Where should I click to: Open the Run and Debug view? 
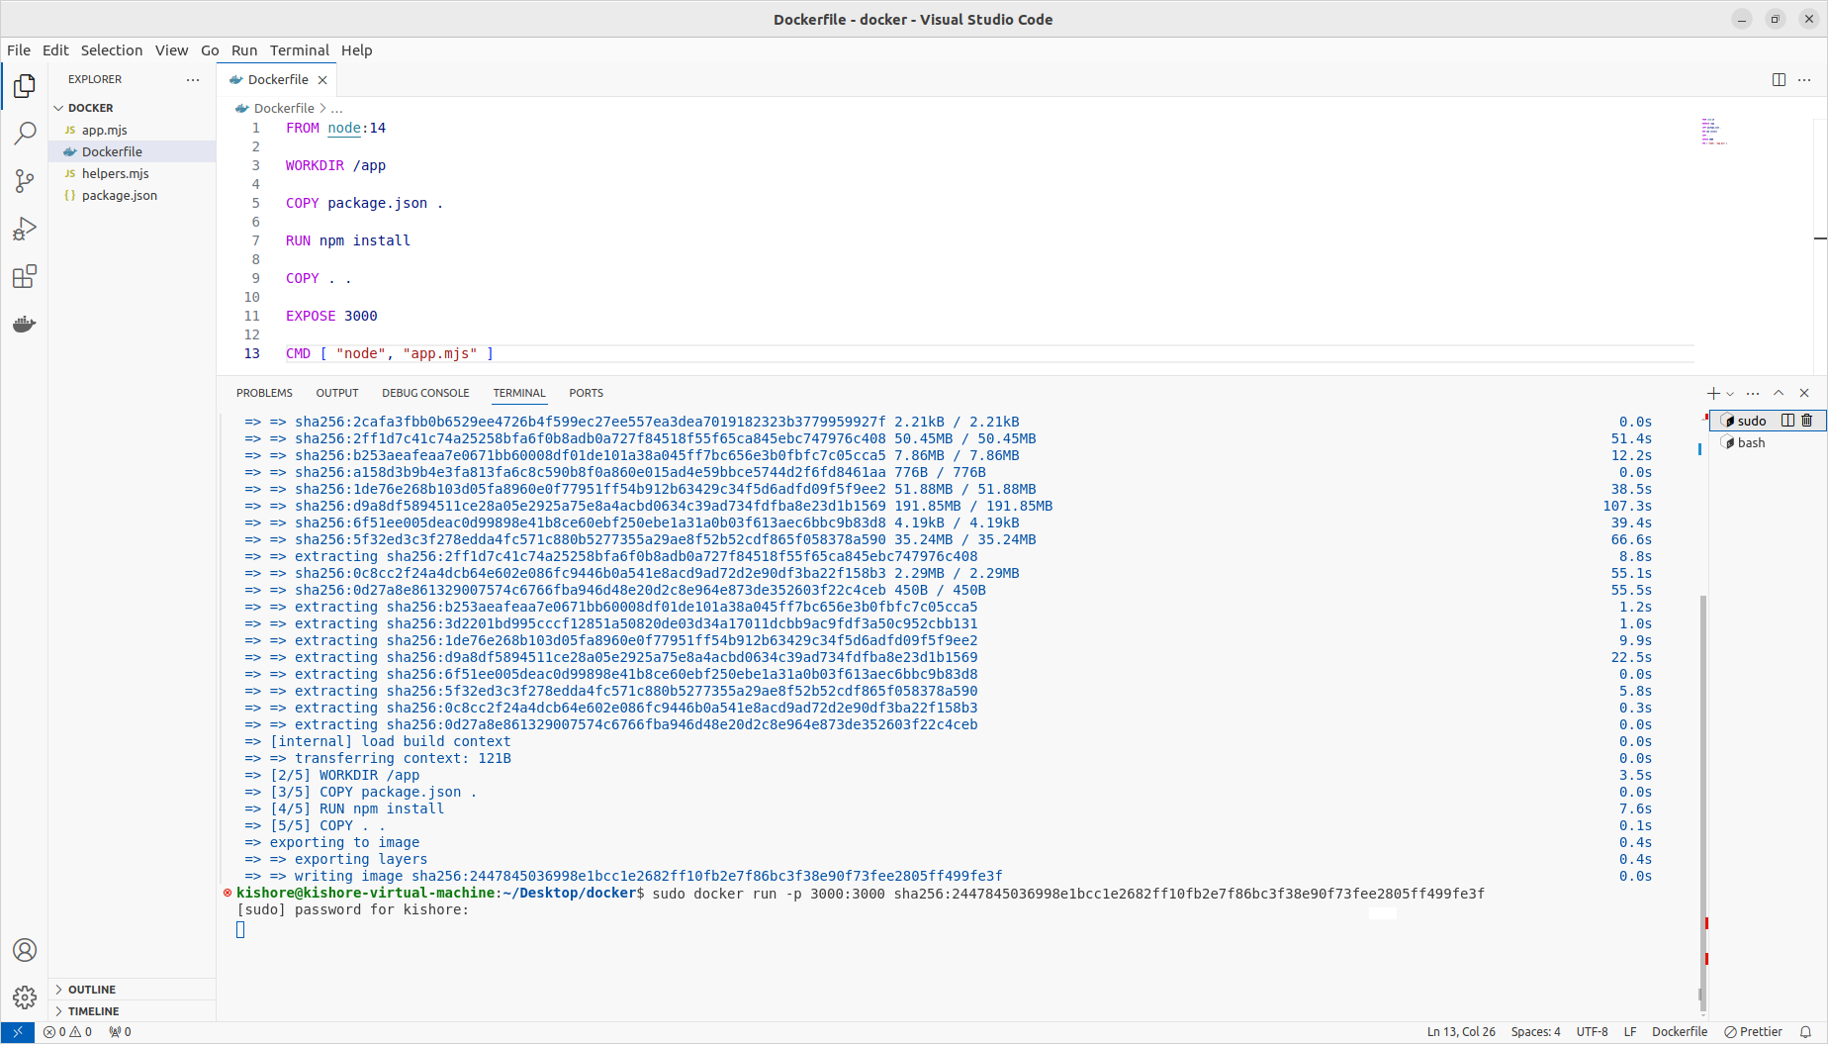tap(25, 229)
